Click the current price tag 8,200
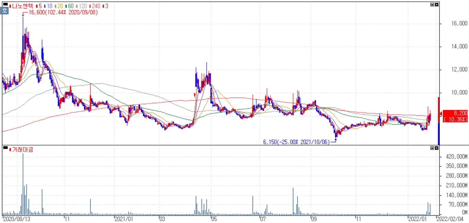This screenshot has width=469, height=223. (461, 113)
